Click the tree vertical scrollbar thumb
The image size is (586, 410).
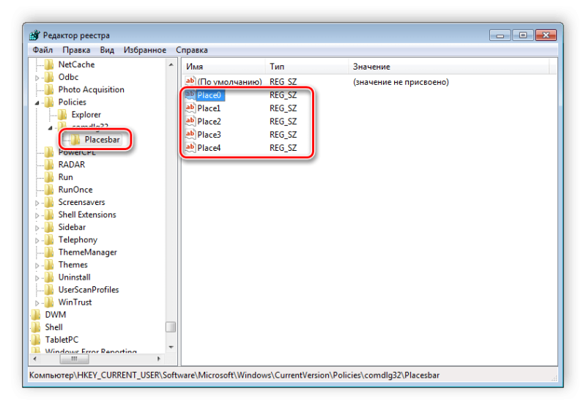(x=171, y=327)
